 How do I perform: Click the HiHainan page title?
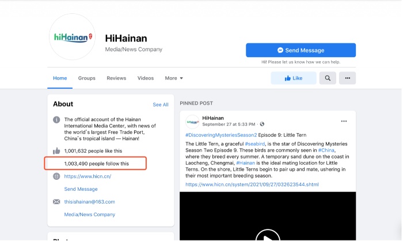(x=126, y=38)
